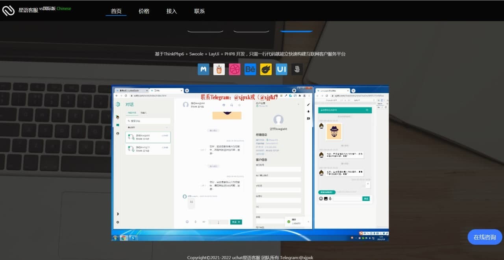Click the yellow flame icon

(x=266, y=70)
